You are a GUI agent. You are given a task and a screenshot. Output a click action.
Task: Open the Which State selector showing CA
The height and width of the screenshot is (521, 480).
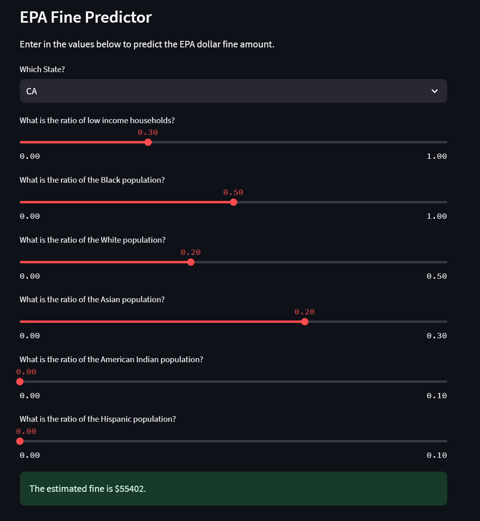(227, 91)
